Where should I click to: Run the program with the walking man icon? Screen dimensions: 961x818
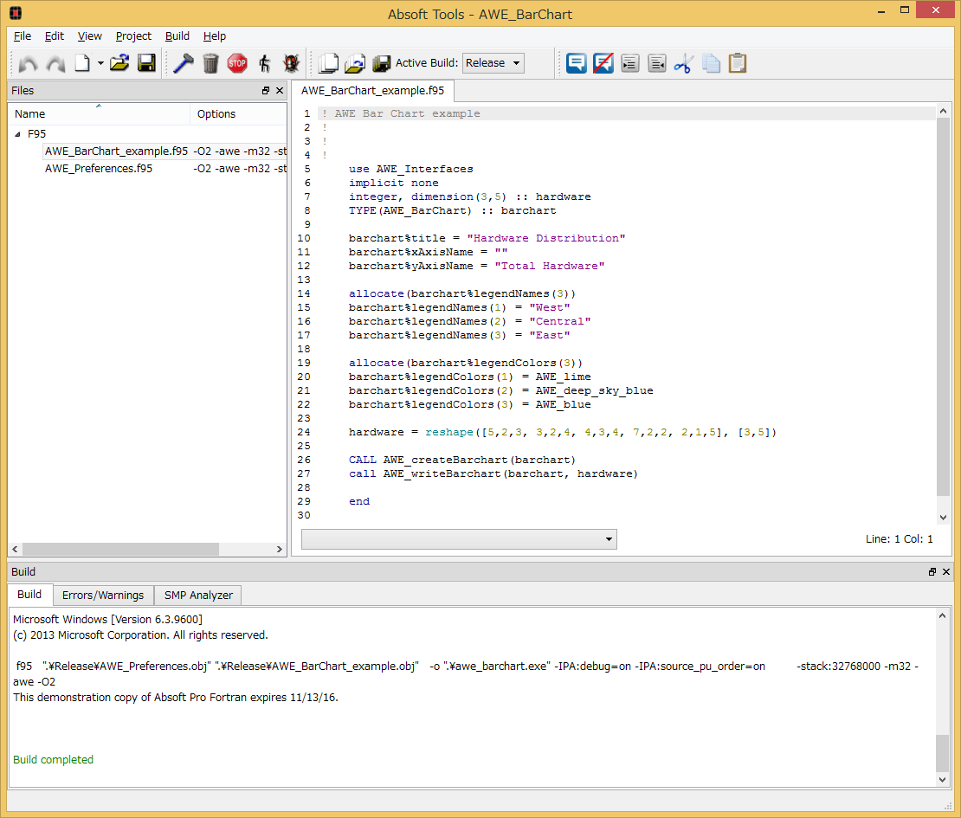[x=264, y=63]
